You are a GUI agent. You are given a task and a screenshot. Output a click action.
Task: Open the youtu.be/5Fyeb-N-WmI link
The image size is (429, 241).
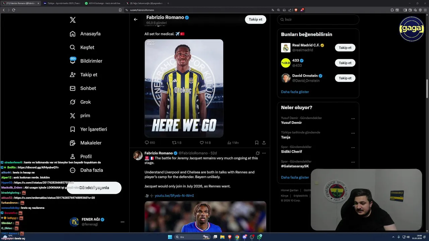[174, 196]
